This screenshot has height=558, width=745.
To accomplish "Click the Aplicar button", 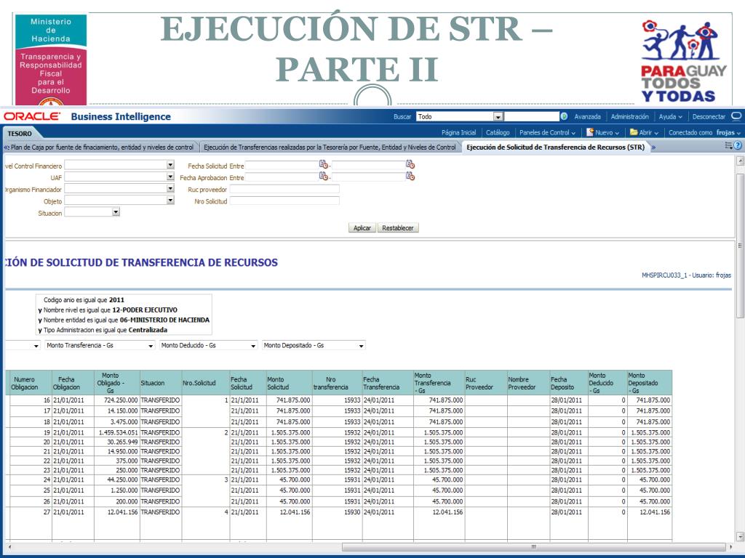I will coord(362,227).
